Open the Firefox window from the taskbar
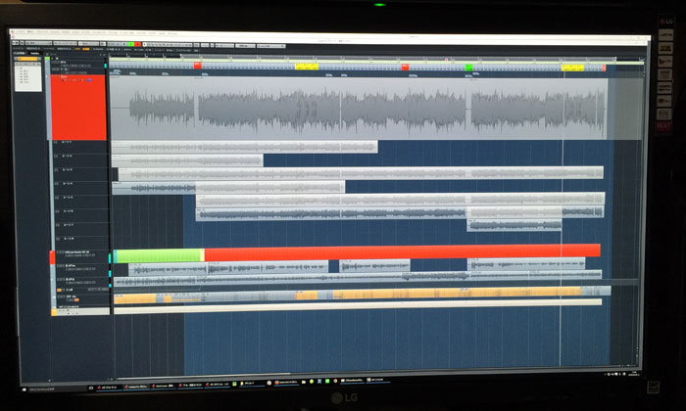Screen dimensions: 686x411 click(287, 383)
